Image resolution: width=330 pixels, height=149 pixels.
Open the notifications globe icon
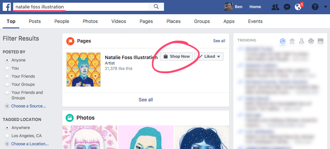pos(298,7)
